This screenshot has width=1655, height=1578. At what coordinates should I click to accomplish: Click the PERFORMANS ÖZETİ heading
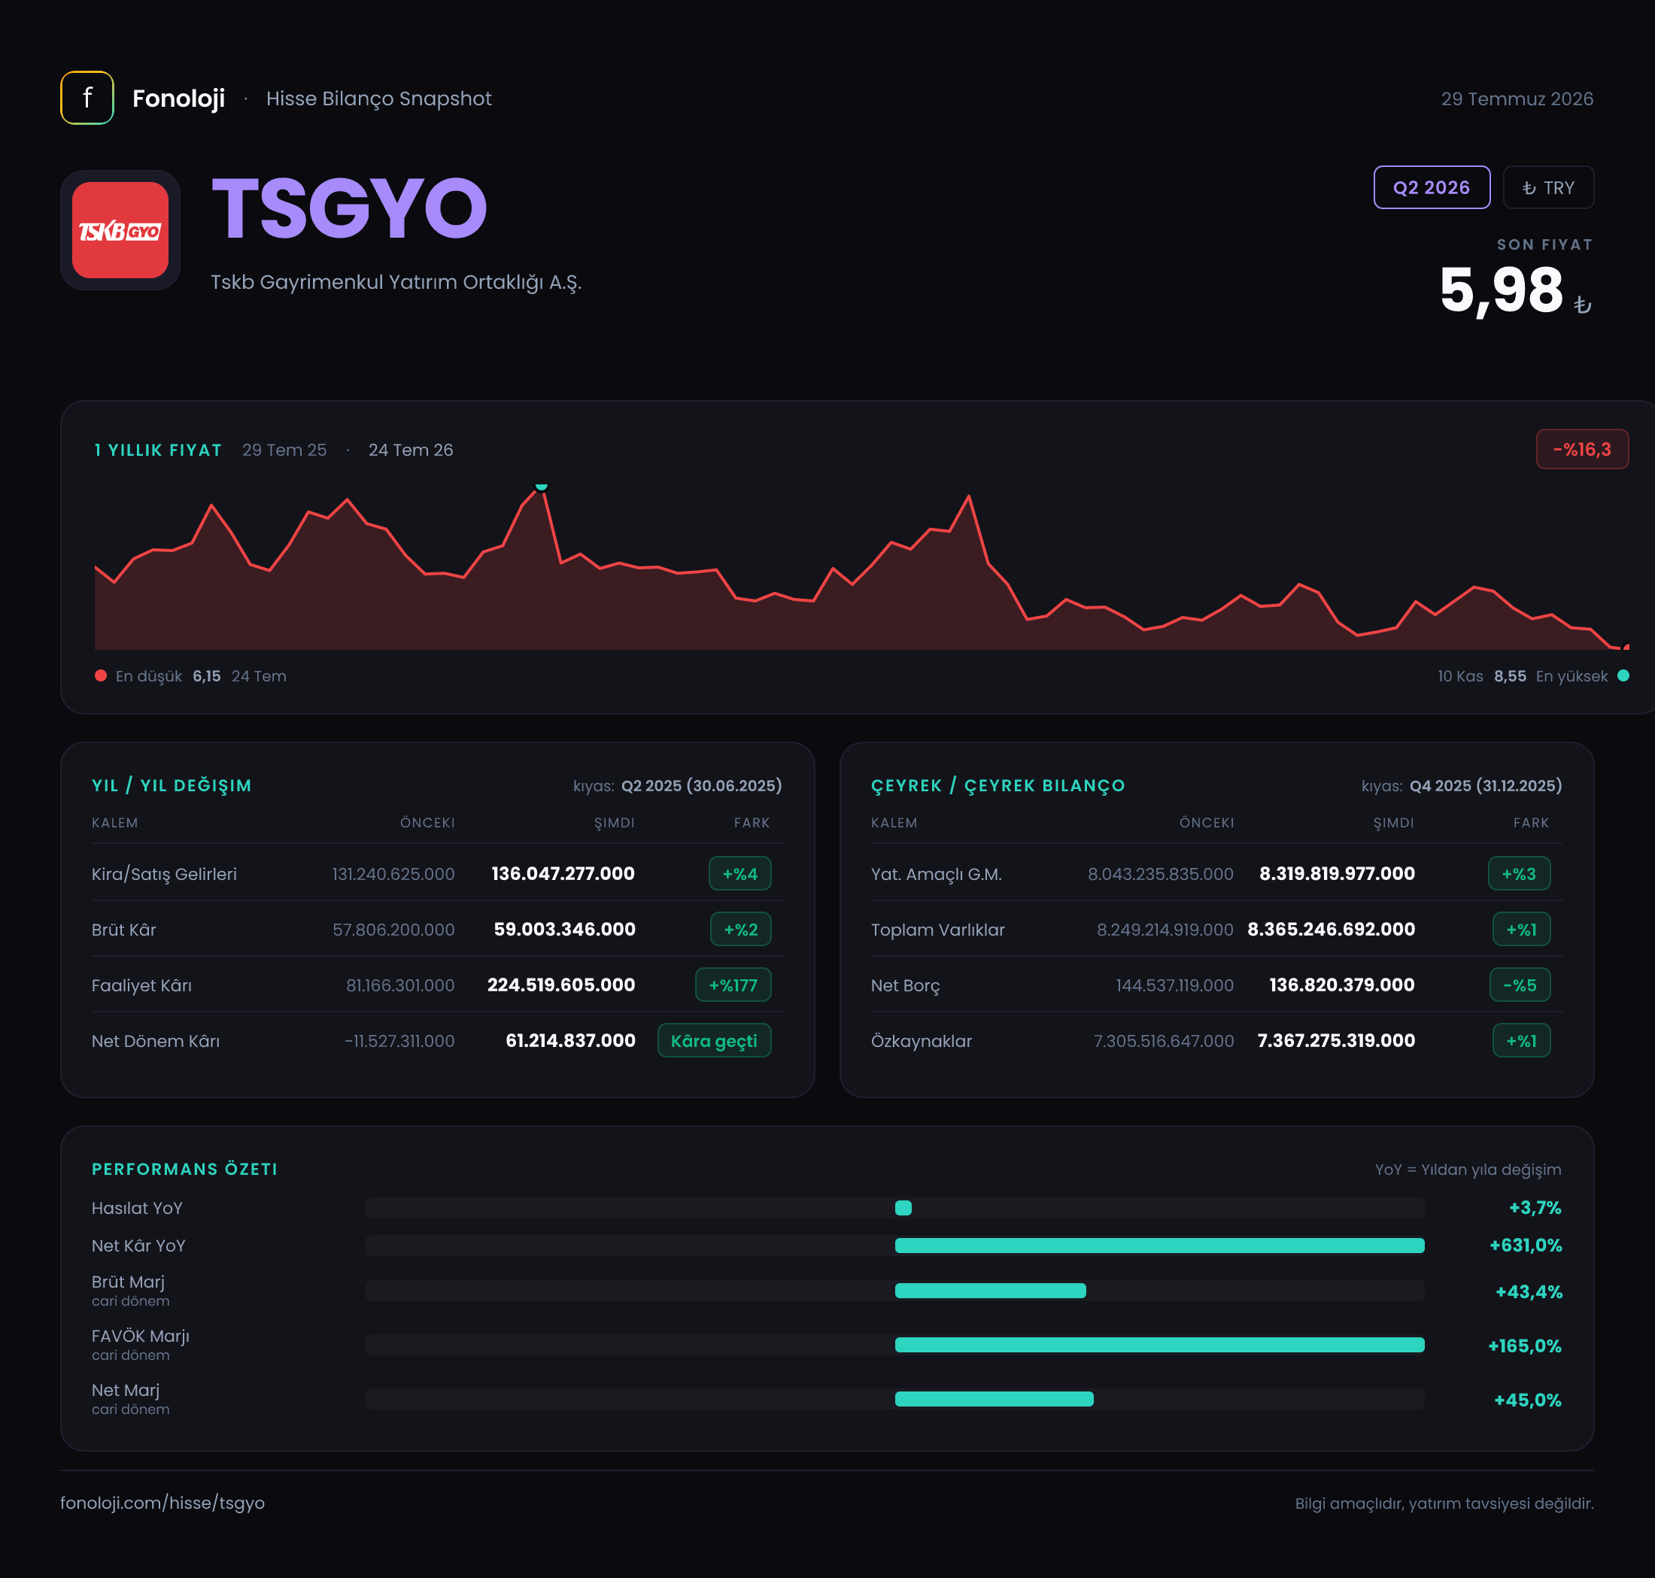184,1169
